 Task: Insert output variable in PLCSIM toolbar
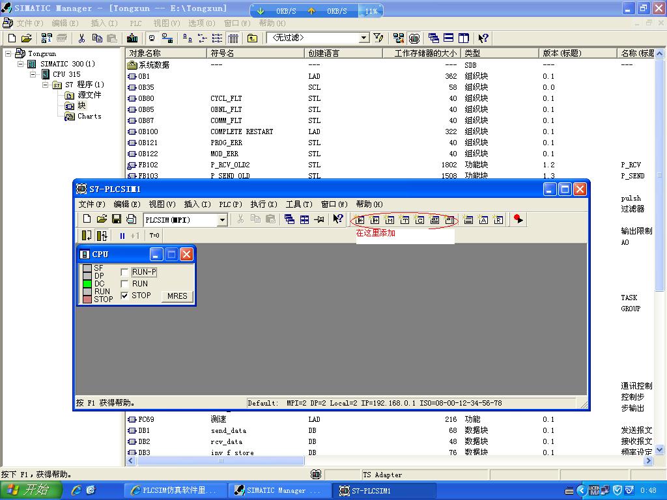(375, 220)
